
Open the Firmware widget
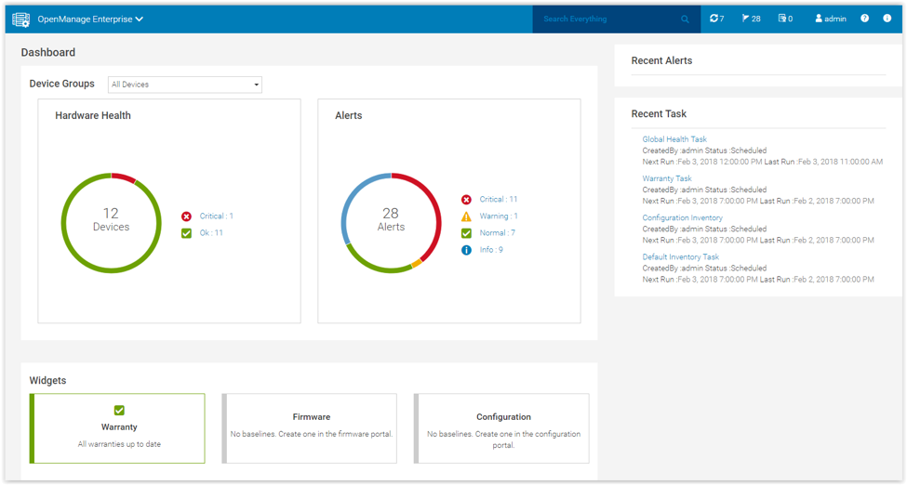click(x=312, y=427)
